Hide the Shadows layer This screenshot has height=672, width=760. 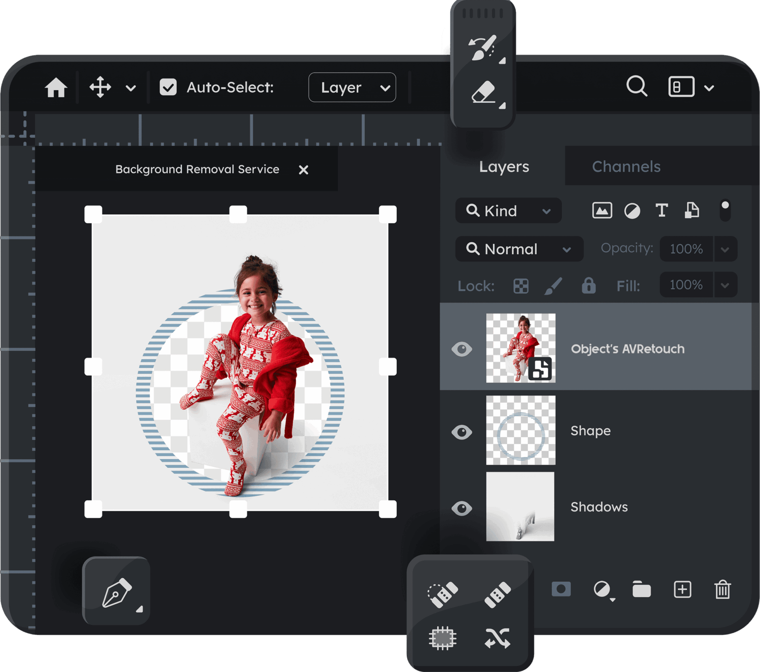[x=462, y=508]
